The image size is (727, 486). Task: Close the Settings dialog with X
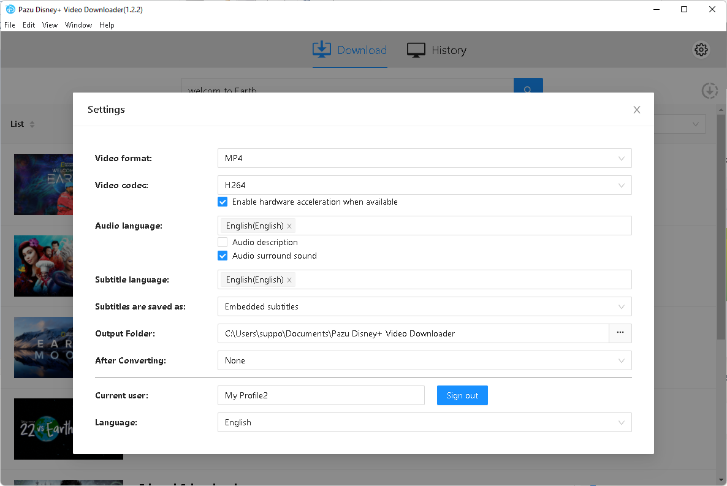pos(637,110)
